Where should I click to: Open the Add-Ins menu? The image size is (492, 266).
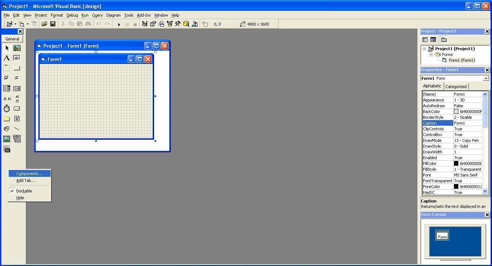144,15
